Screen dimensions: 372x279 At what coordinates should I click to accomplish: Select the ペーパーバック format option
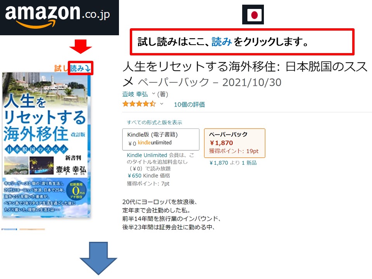coord(235,143)
